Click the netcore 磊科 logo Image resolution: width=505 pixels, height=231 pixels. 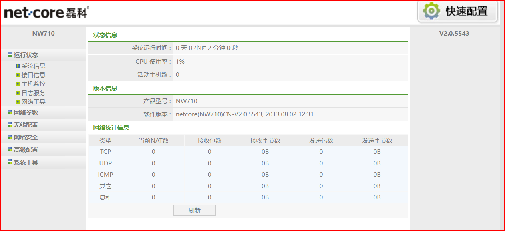tap(46, 12)
